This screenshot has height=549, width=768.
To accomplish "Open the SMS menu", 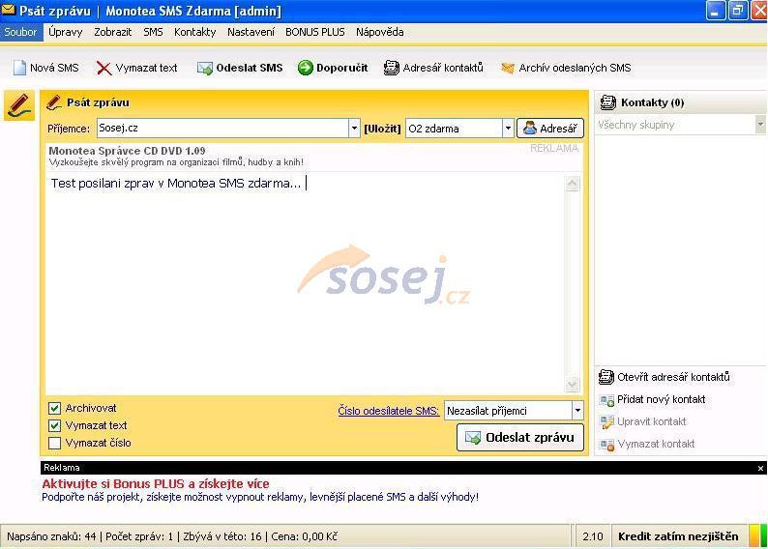I will click(x=153, y=32).
